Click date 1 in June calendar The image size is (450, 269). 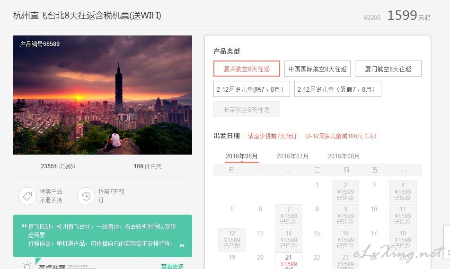[317, 185]
